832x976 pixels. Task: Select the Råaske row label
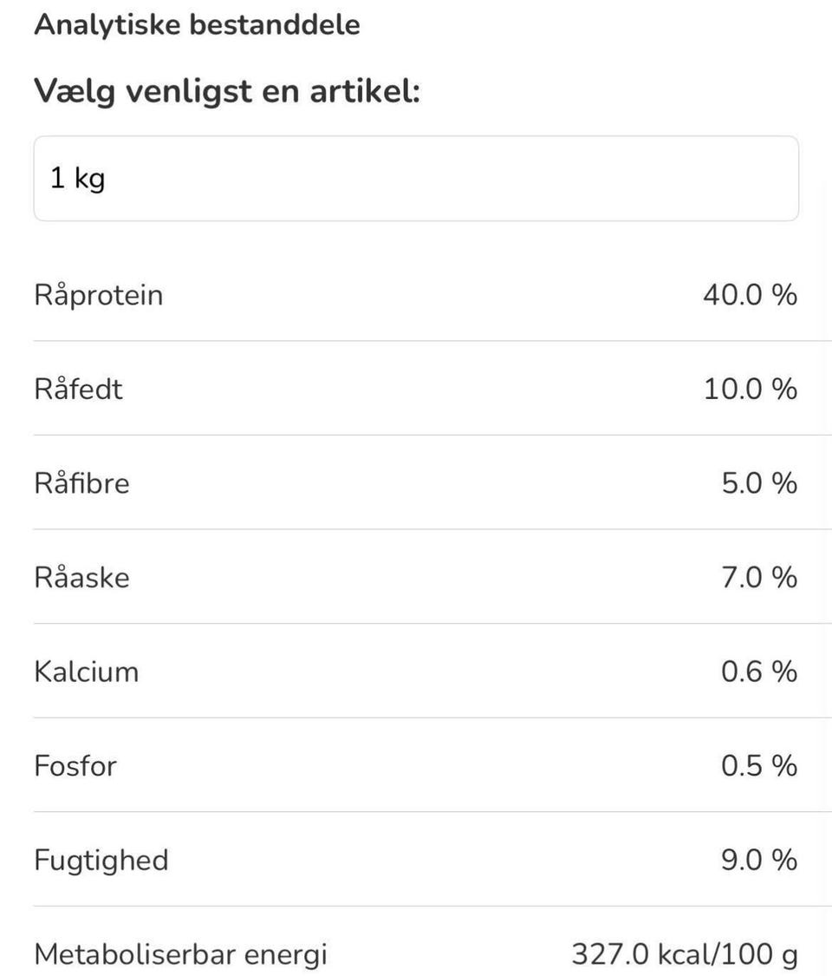(82, 578)
